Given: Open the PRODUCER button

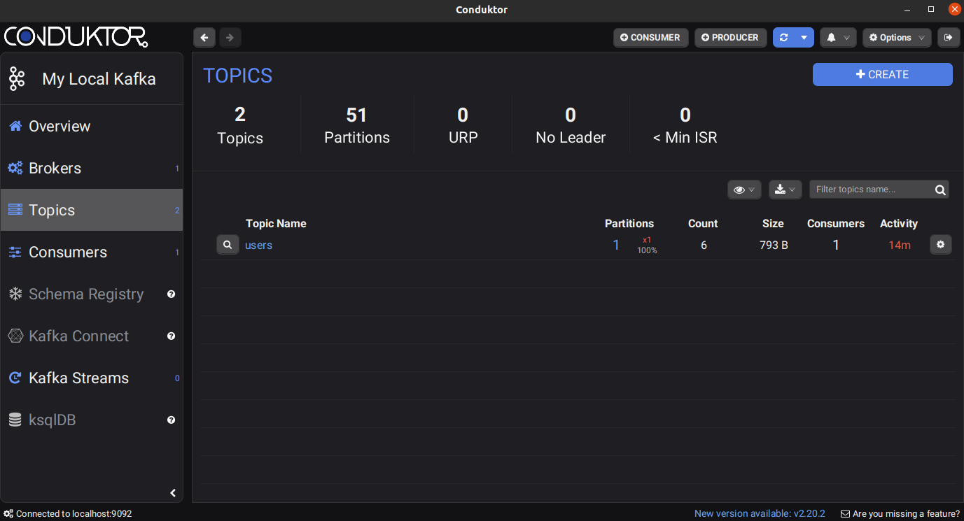Looking at the screenshot, I should 730,38.
